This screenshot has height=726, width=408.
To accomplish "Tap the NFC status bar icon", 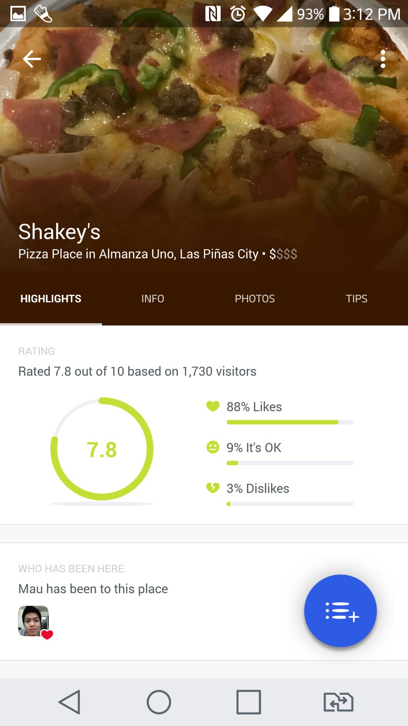I will (212, 14).
